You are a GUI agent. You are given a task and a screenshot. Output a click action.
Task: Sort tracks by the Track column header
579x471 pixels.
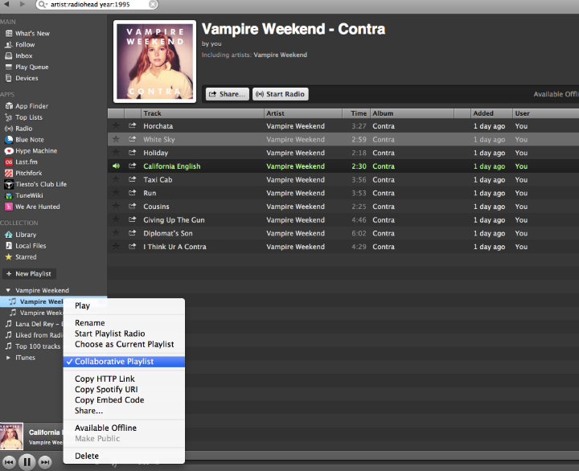pos(203,113)
